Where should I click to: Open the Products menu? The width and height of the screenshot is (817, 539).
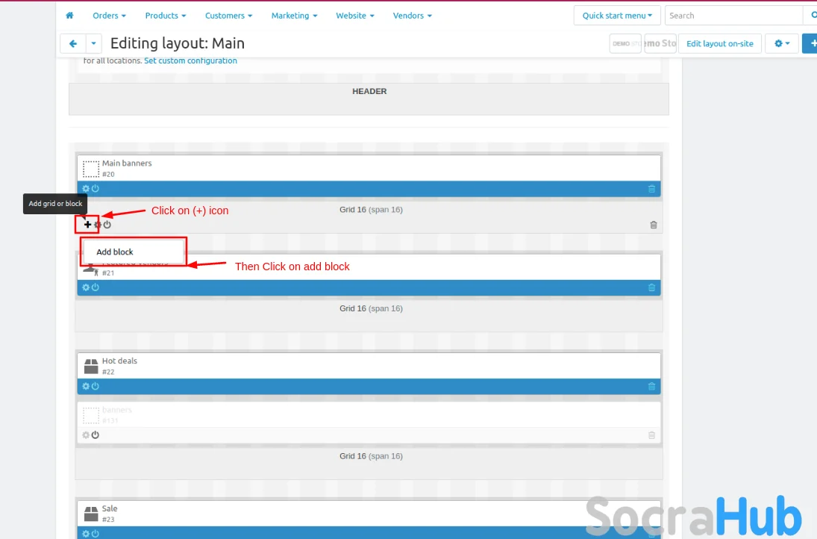(166, 16)
